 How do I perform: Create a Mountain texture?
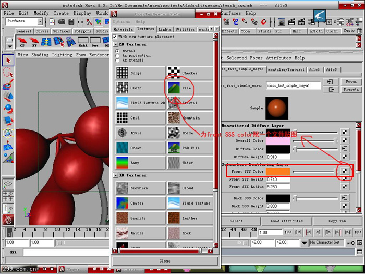click(190, 117)
